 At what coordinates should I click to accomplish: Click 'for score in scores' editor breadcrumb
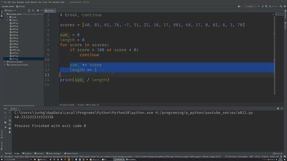point(67,105)
